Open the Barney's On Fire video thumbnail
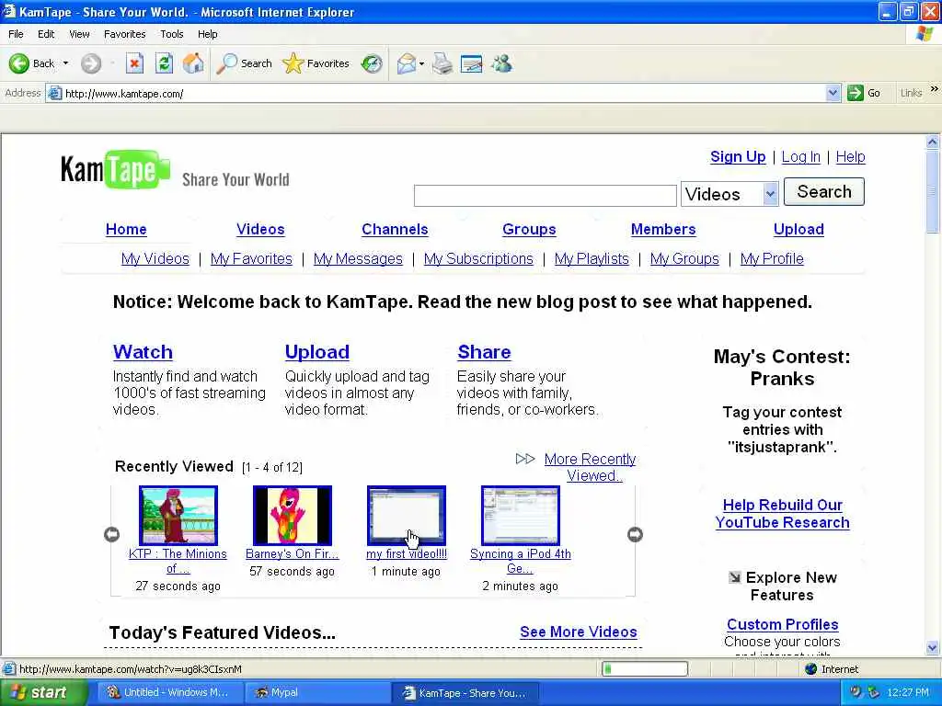 (293, 516)
